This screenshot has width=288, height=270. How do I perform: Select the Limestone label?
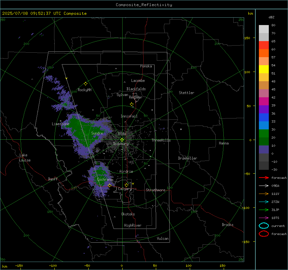pos(60,124)
